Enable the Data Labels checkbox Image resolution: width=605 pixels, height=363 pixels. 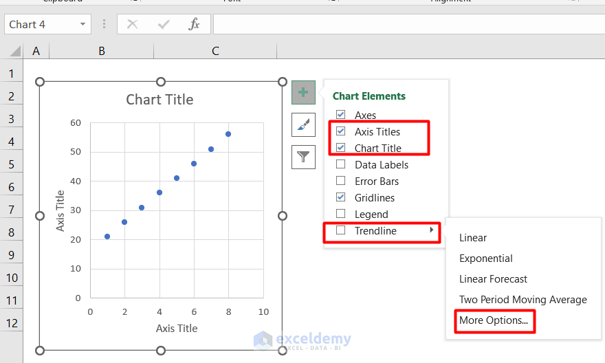[x=340, y=165]
